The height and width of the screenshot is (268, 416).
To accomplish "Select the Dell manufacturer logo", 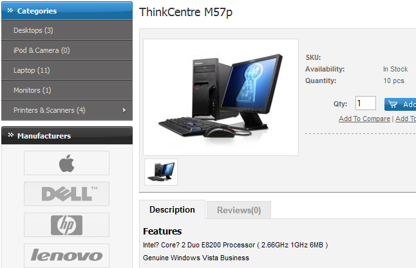I will coord(66,194).
